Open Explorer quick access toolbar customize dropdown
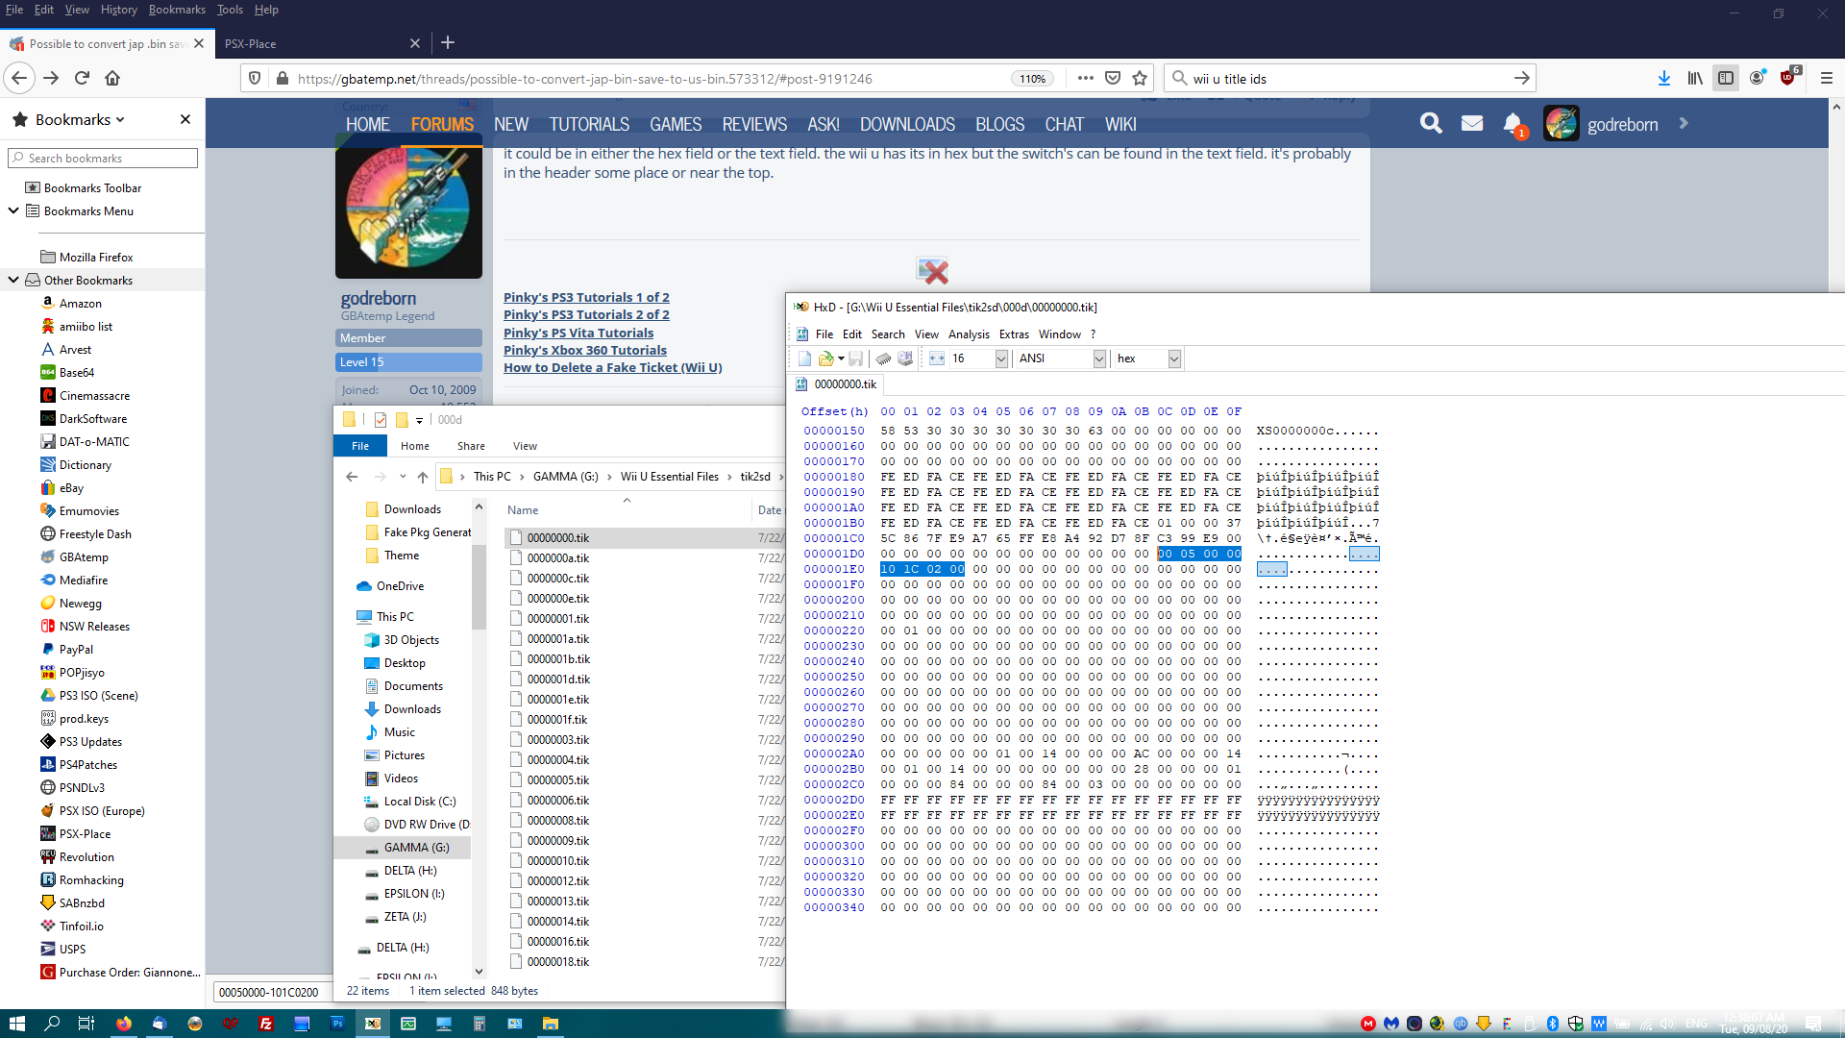Screen dimensions: 1845x1038 [419, 420]
